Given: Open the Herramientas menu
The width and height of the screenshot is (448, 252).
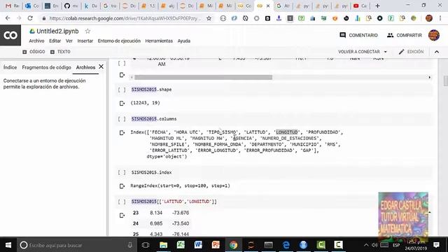Looking at the screenshot, I should [x=159, y=41].
